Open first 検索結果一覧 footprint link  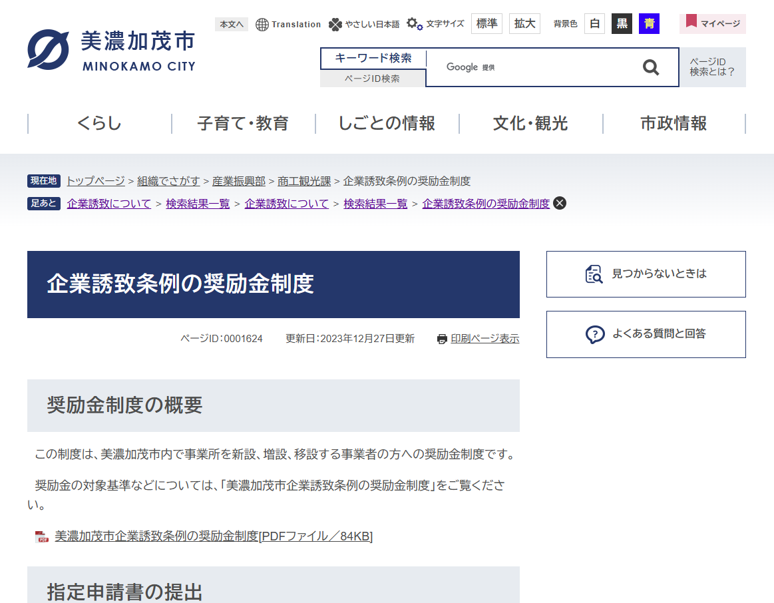[x=198, y=204]
